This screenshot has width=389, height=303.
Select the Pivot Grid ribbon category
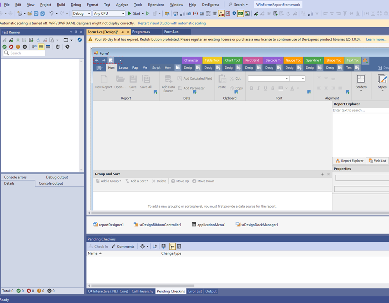point(252,60)
